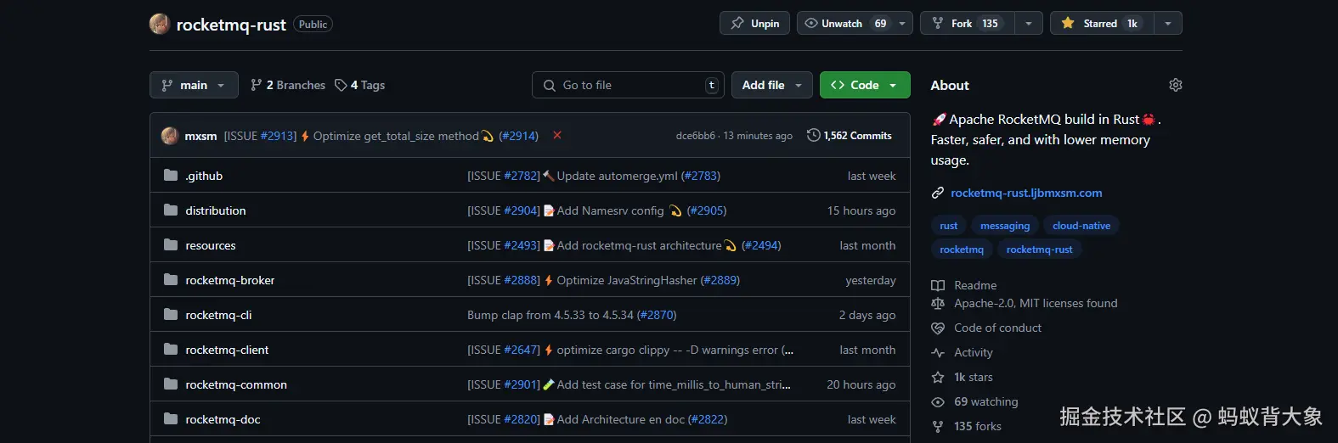This screenshot has height=443, width=1338.
Task: Select the cloud-native topic tag
Action: (x=1081, y=225)
